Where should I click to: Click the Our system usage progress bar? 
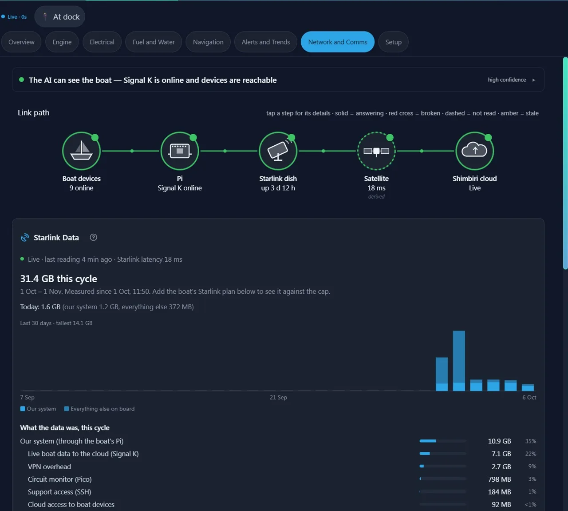tap(443, 441)
